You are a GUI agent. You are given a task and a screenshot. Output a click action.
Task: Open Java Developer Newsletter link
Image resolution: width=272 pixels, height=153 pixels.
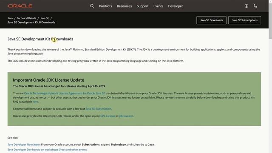coord(24,144)
